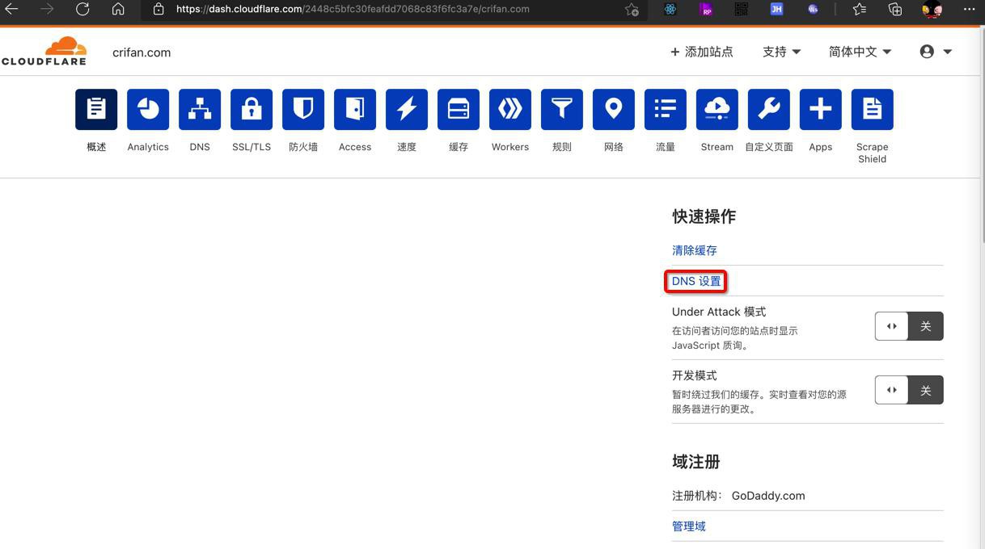The image size is (985, 549).
Task: Click the Cloudflare logo
Action: [44, 51]
